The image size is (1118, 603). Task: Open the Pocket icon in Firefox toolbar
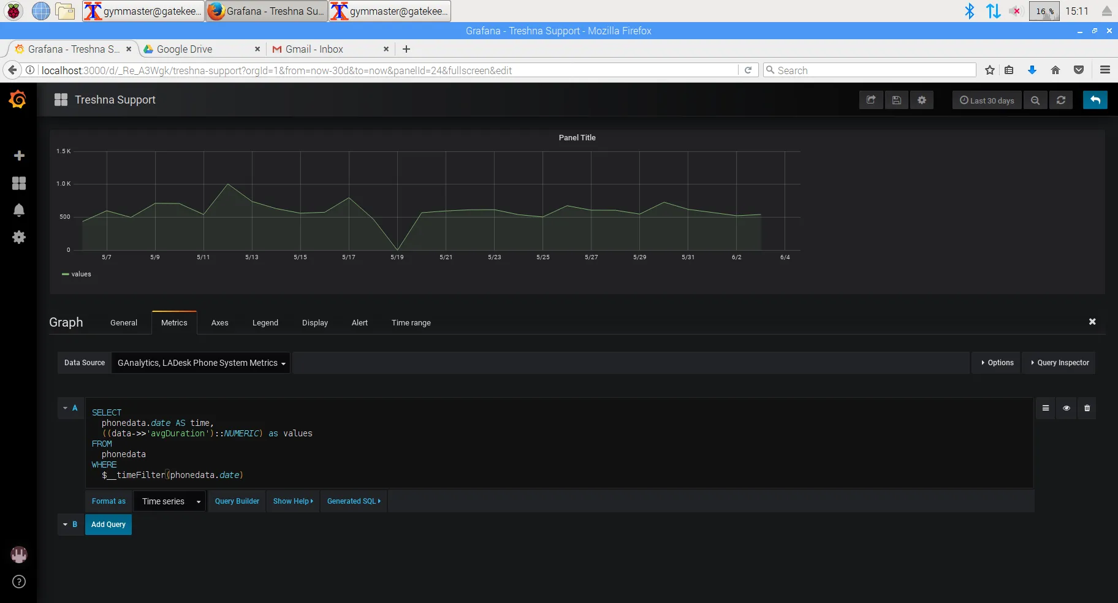point(1079,70)
